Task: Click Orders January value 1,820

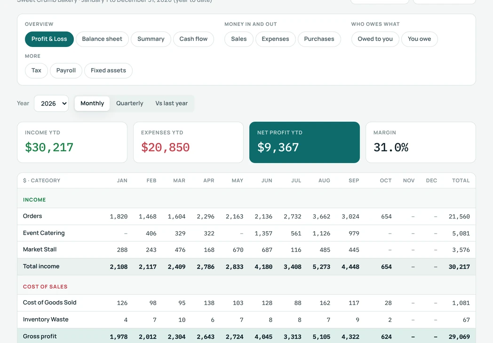Action: (x=119, y=217)
